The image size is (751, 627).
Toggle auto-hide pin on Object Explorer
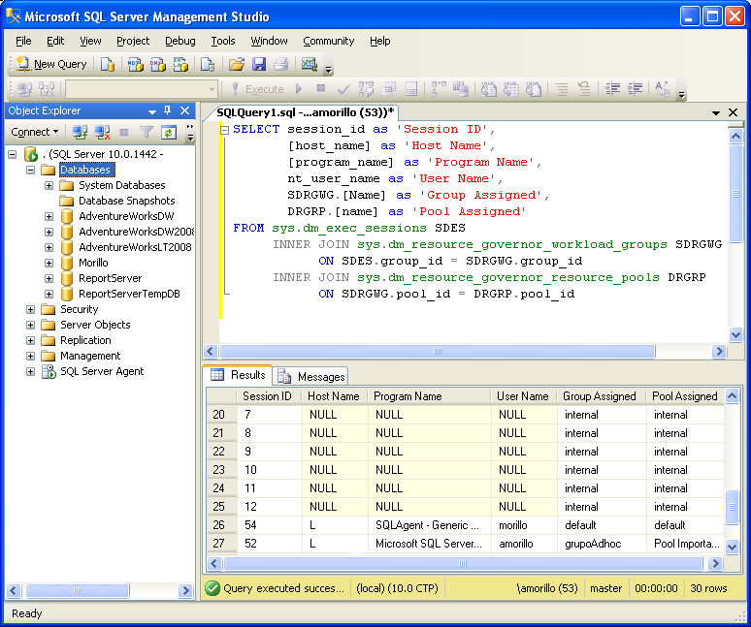coord(167,110)
